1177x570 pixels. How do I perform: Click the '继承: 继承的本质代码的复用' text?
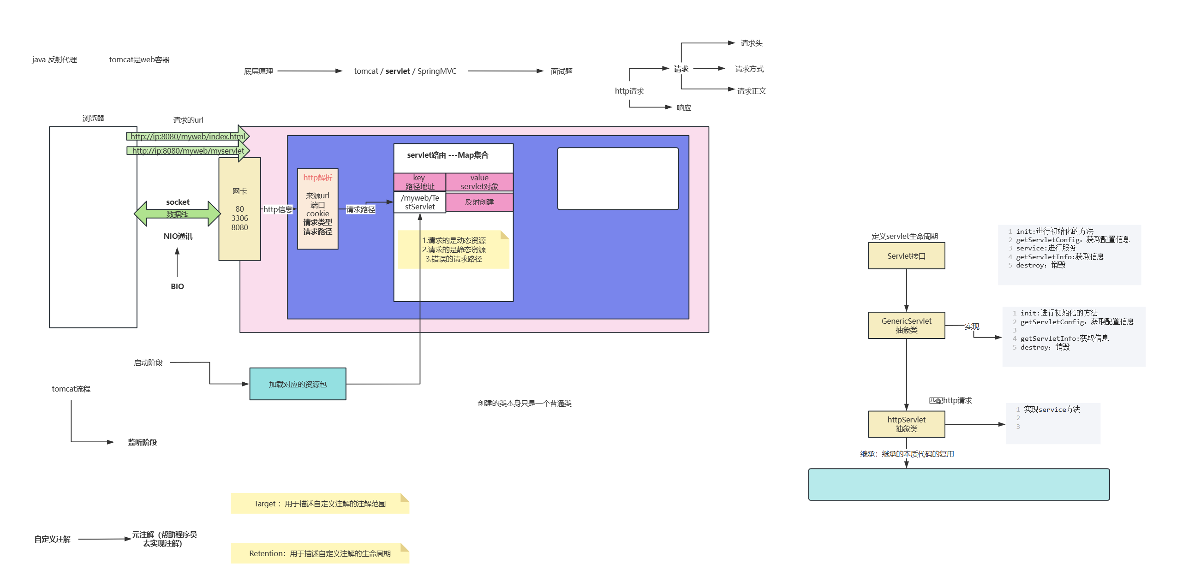click(x=907, y=454)
